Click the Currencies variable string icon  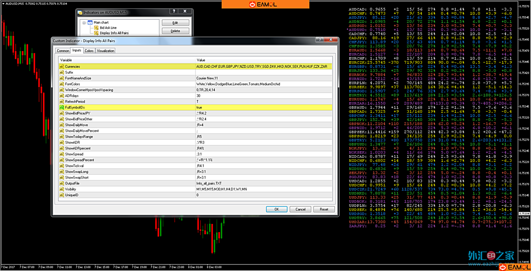click(x=61, y=67)
